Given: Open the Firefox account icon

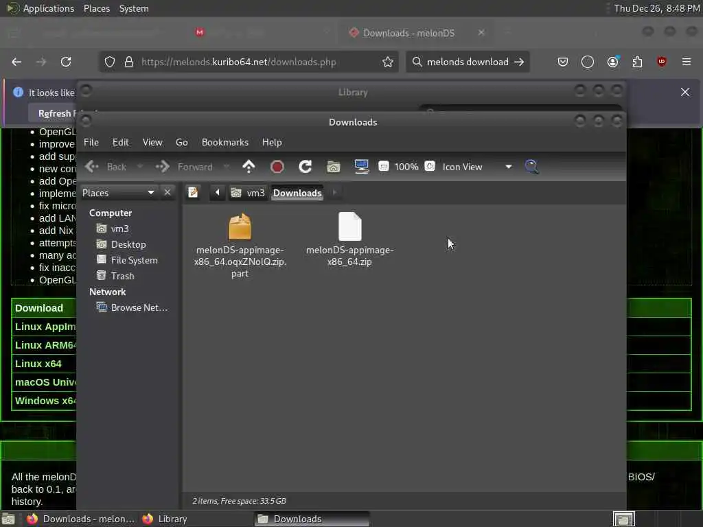Looking at the screenshot, I should pyautogui.click(x=612, y=62).
